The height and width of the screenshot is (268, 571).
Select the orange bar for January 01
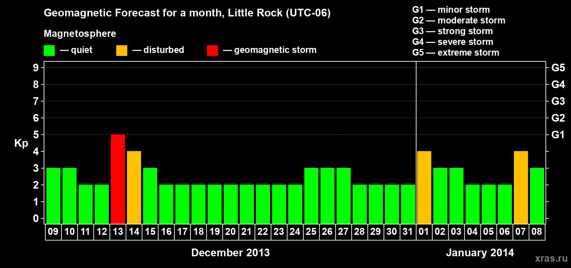point(424,188)
